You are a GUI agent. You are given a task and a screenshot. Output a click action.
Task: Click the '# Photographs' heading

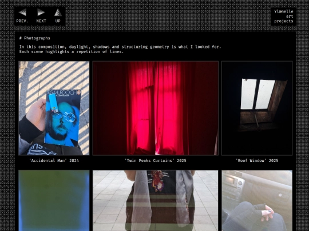coord(35,38)
